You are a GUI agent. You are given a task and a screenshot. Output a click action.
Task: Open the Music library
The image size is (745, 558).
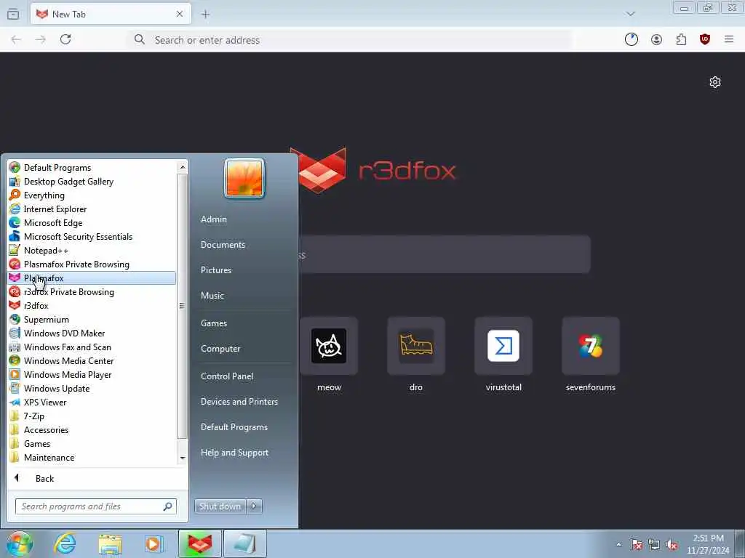(x=212, y=295)
